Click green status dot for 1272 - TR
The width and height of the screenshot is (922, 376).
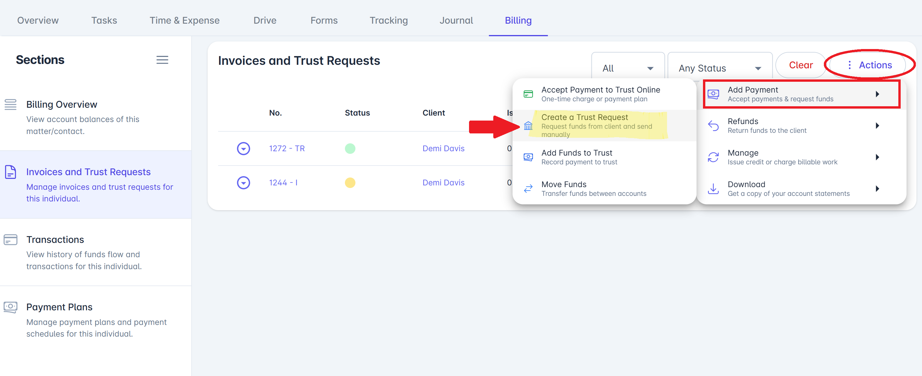(x=350, y=149)
